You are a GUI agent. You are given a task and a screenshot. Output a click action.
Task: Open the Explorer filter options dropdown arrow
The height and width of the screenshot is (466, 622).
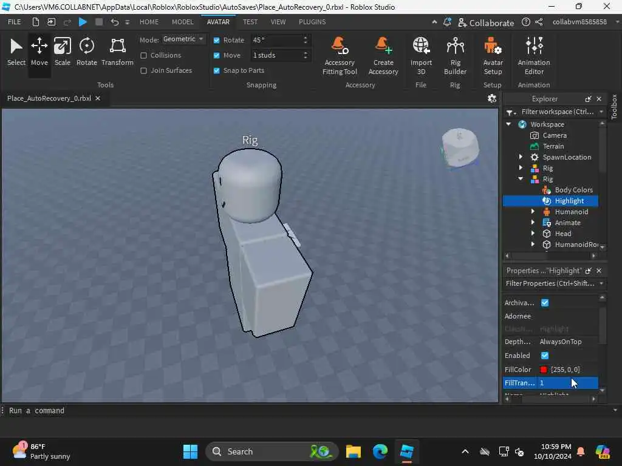[x=601, y=112]
